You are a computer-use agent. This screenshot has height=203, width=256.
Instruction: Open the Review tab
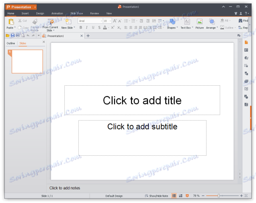coord(94,13)
